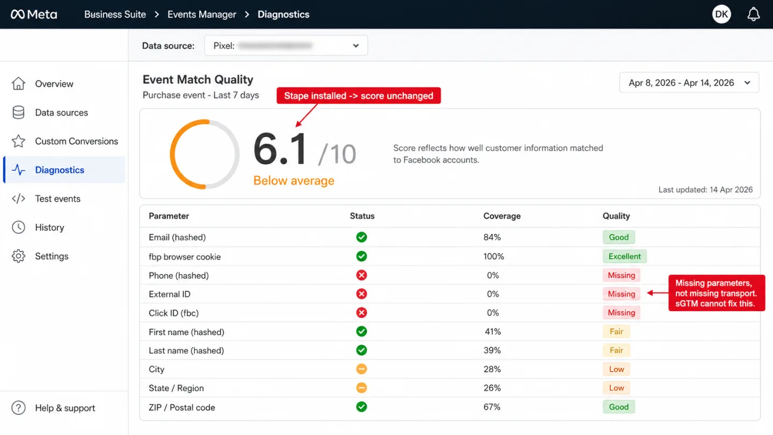Click the Last updated: 14 Apr 2026 text
The image size is (773, 435).
point(705,190)
